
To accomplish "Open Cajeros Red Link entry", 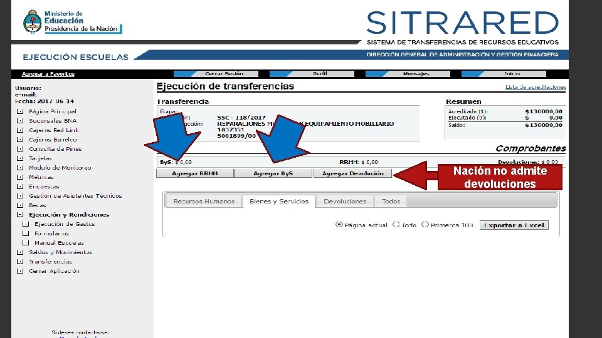I will pyautogui.click(x=54, y=130).
